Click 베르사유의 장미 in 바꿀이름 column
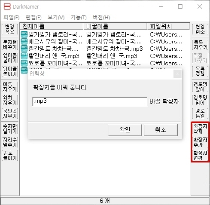210x205 pixels. point(114,42)
